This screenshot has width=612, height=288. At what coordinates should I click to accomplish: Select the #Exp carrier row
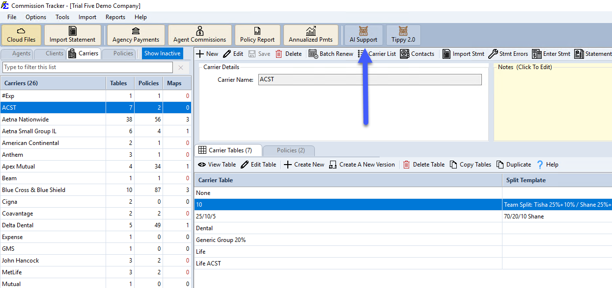pos(96,96)
